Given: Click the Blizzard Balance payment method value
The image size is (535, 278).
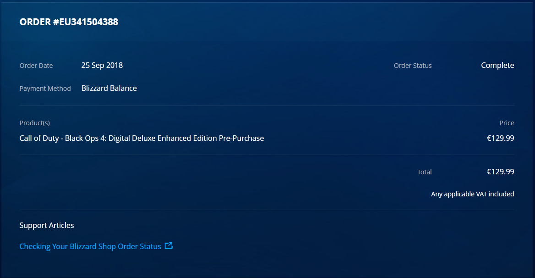Looking at the screenshot, I should point(109,88).
